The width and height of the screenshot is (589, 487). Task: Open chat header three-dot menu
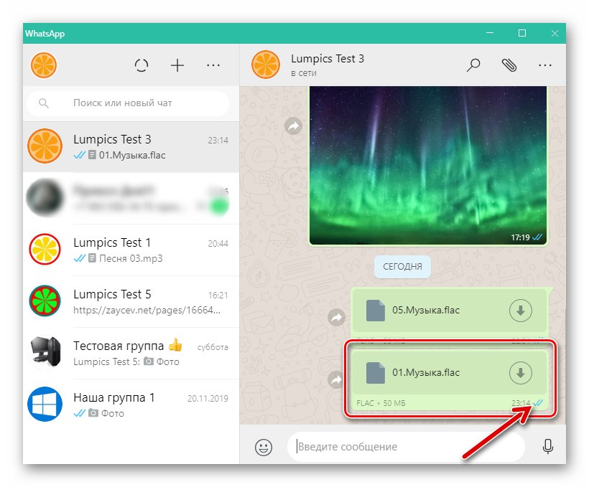544,65
